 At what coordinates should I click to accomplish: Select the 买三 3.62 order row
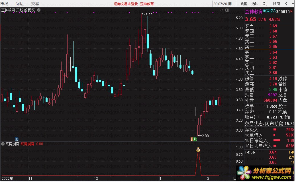(x=269, y=62)
